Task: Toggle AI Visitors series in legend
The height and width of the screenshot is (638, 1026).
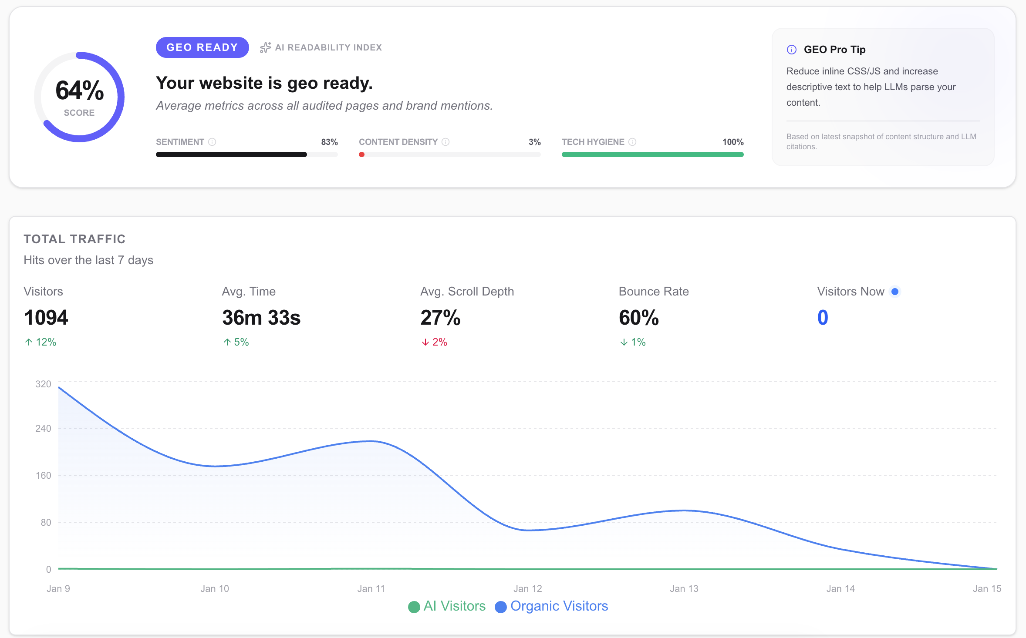Action: (x=447, y=606)
